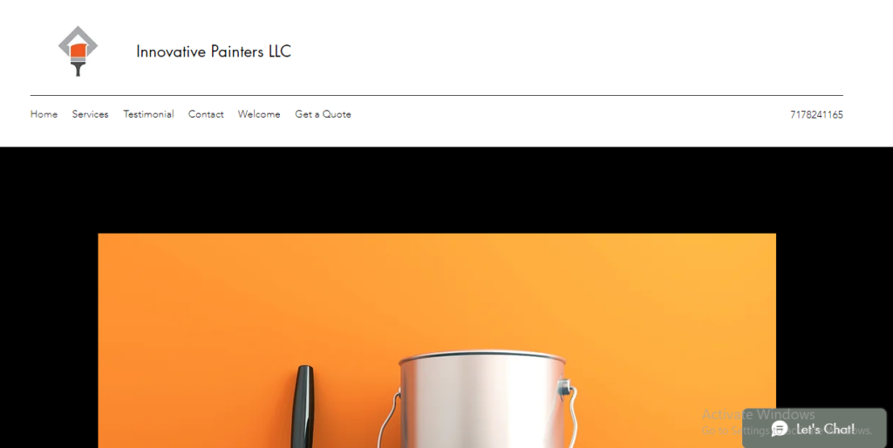Viewport: 893px width, 448px height.
Task: Open the Let's Chat! widget
Action: [815, 428]
